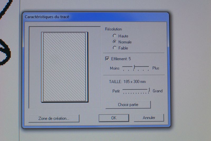Click the TAILLE: 185 x 300 mm text
211x141 pixels.
click(x=127, y=82)
